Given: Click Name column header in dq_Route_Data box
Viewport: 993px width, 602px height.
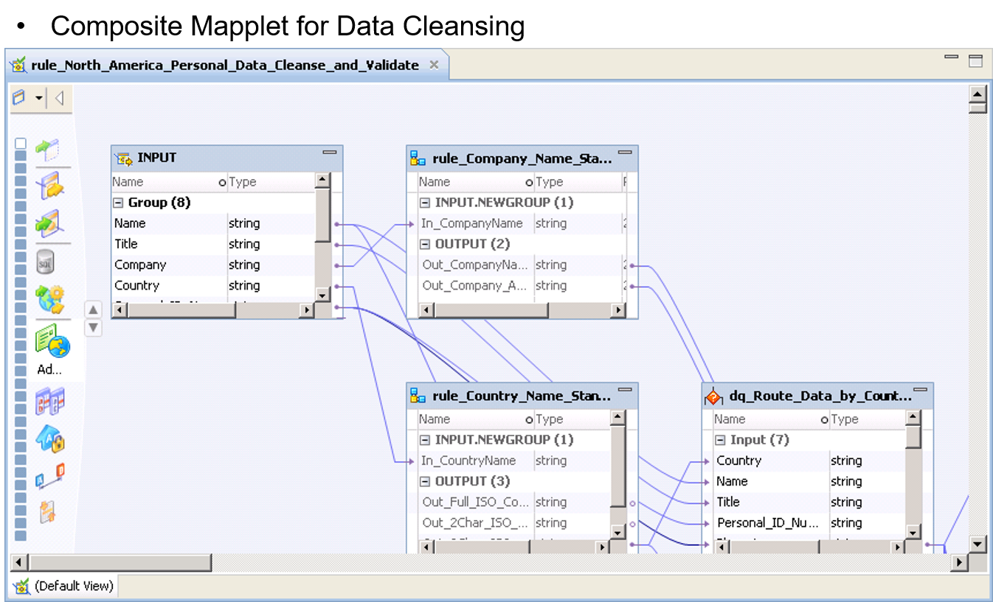Looking at the screenshot, I should [x=771, y=419].
